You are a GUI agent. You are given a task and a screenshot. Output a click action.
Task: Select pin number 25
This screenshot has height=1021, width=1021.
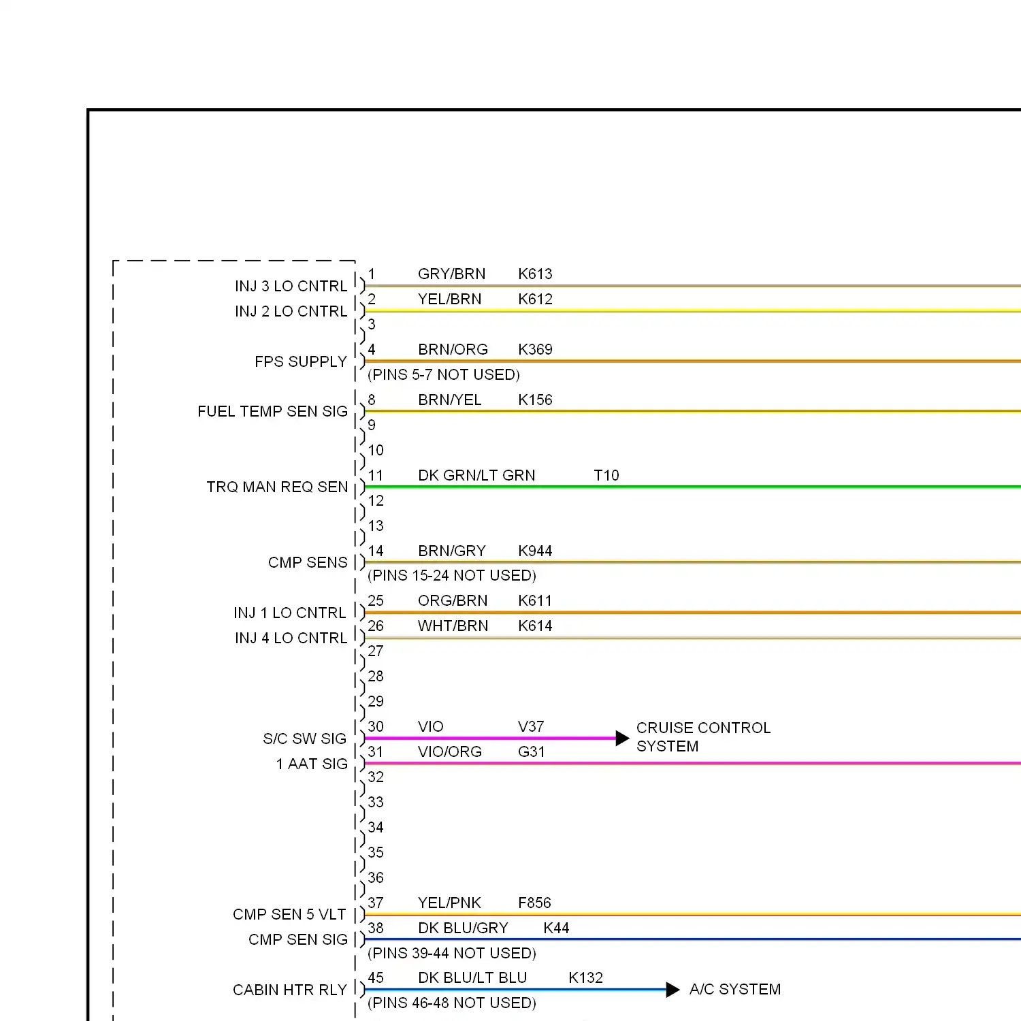(x=376, y=600)
